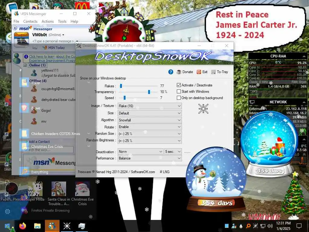This screenshot has width=309, height=232.
Task: Select contact cxzqevbgl@mozmail in MSN Messenger
Action: coord(58,89)
